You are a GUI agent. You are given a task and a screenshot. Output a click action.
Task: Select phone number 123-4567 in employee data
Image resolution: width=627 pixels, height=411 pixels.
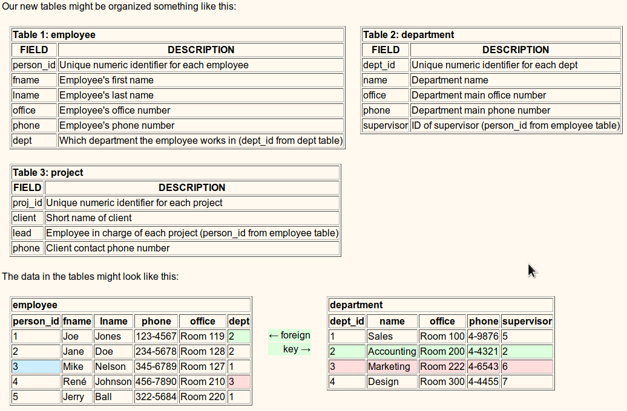point(156,337)
